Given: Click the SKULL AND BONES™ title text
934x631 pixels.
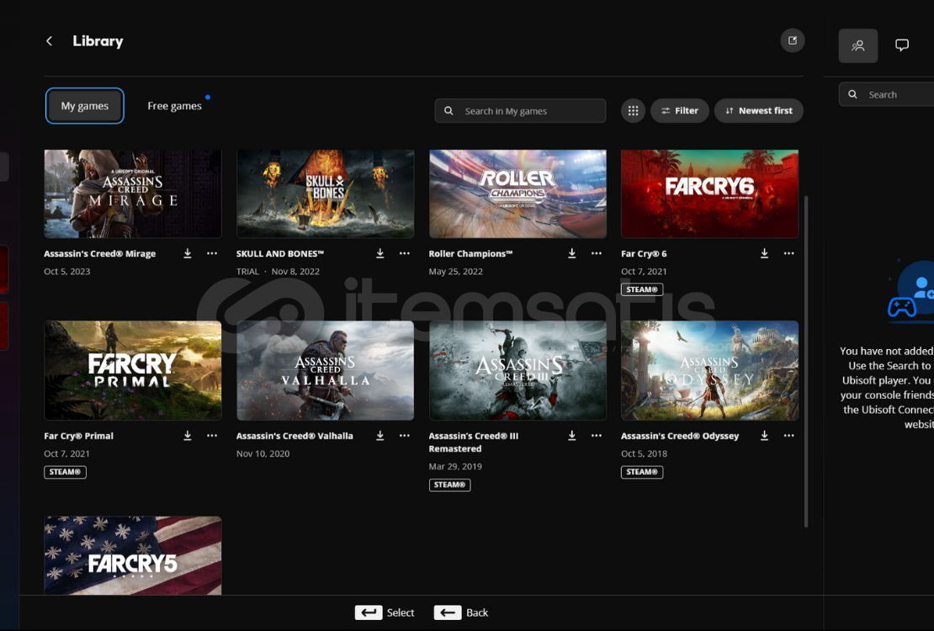Looking at the screenshot, I should 280,254.
